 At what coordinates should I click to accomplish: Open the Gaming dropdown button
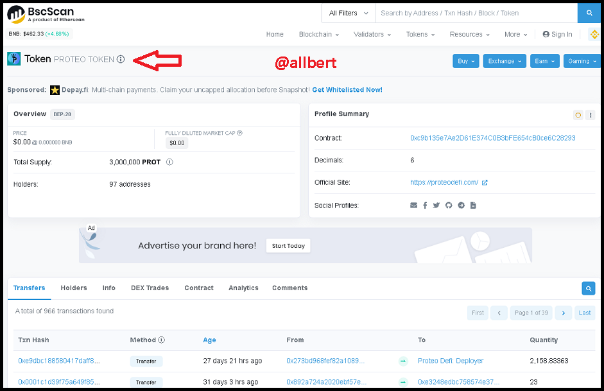tap(582, 61)
